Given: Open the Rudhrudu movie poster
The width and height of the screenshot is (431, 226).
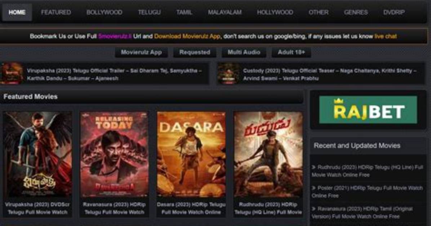Looking at the screenshot, I should click(x=268, y=154).
